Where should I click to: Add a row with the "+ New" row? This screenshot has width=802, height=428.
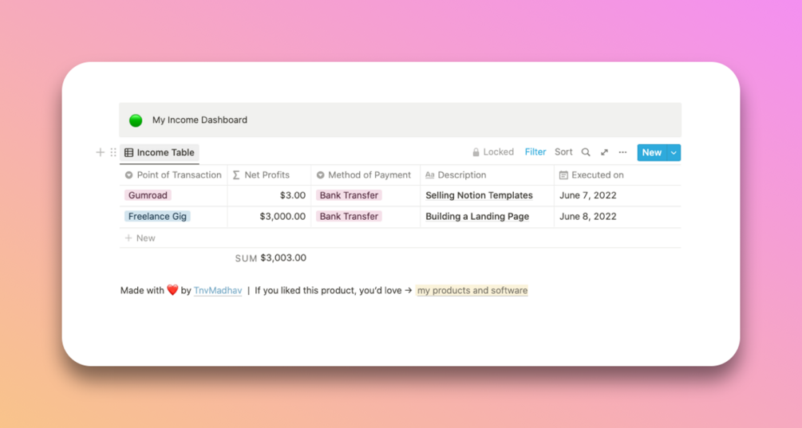(140, 238)
